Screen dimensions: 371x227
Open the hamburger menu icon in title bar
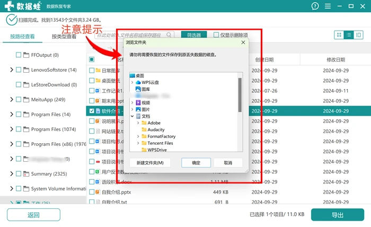pyautogui.click(x=328, y=6)
